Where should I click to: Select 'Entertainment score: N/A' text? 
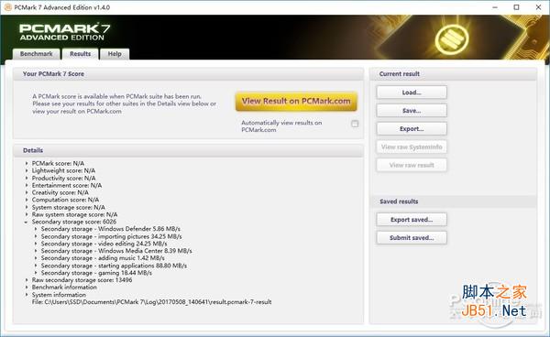tap(67, 185)
